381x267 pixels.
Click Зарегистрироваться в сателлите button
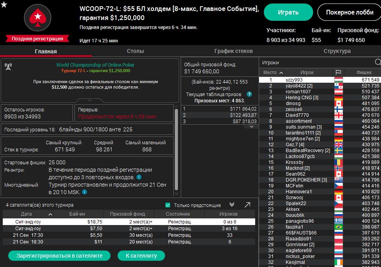(59, 256)
